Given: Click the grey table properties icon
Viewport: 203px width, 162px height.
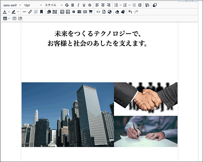Looking at the screenshot, I should (x=14, y=18).
